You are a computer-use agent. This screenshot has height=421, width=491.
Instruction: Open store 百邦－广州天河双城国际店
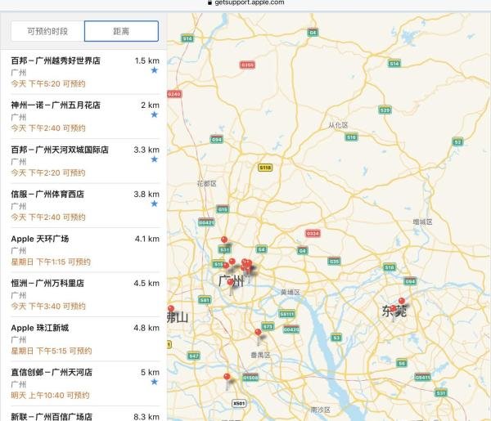pos(85,161)
